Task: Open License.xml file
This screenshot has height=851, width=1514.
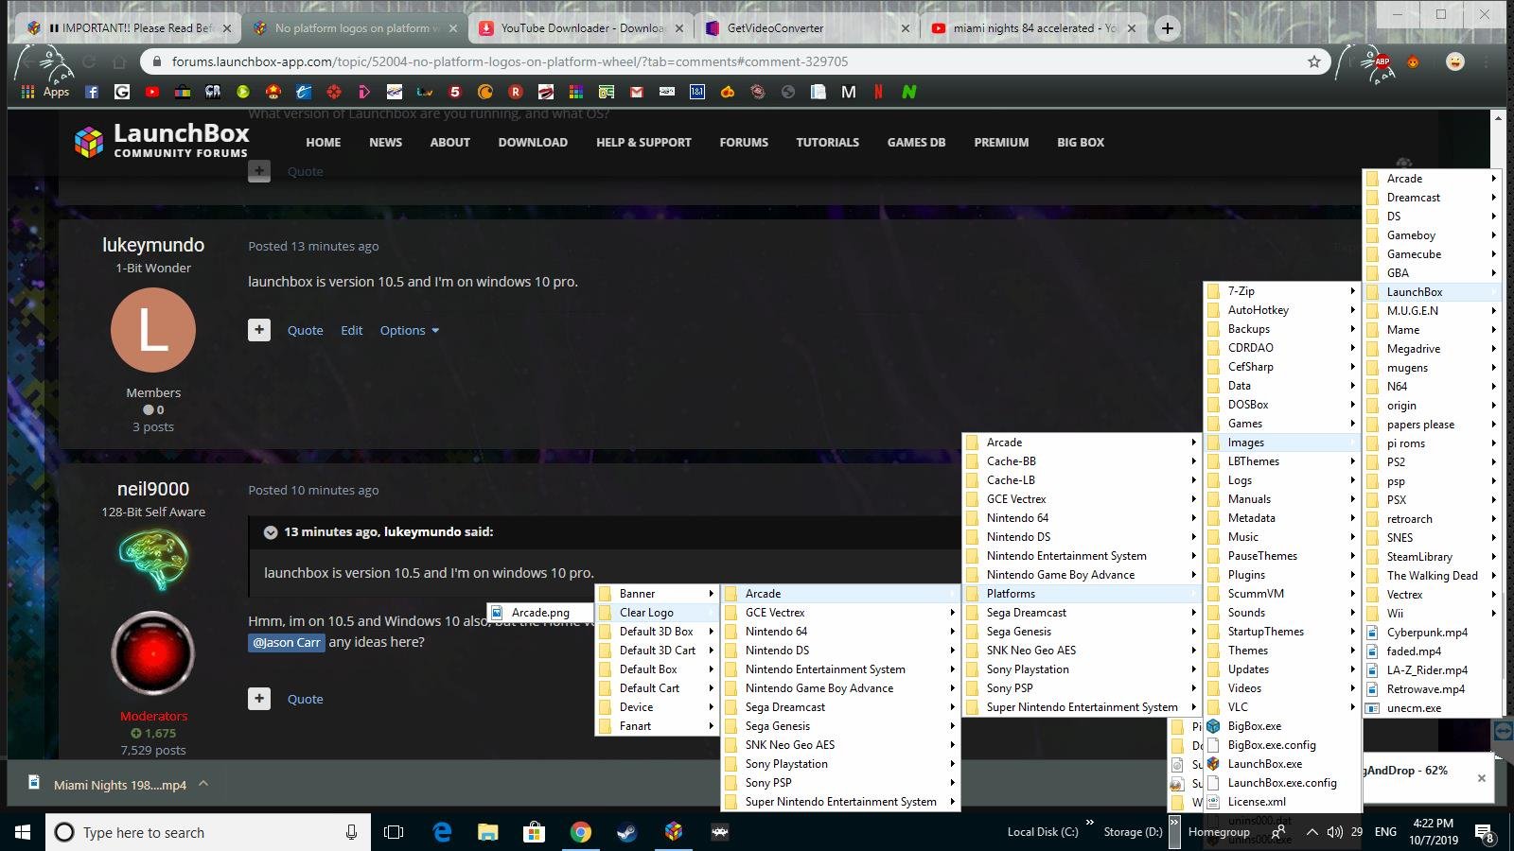Action: point(1283,802)
